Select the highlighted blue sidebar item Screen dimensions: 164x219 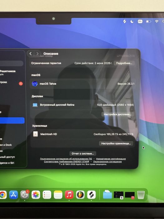pos(12,120)
